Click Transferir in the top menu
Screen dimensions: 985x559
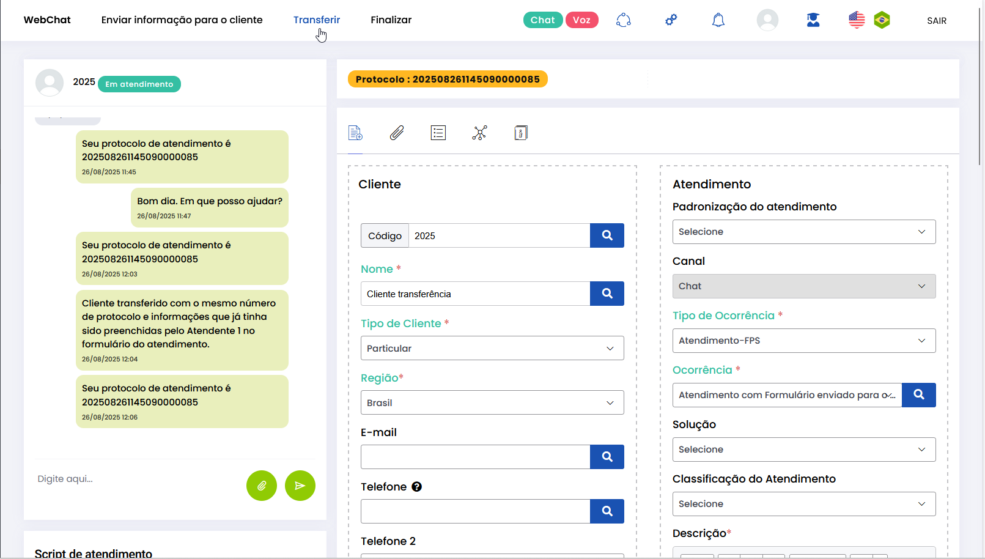(317, 20)
